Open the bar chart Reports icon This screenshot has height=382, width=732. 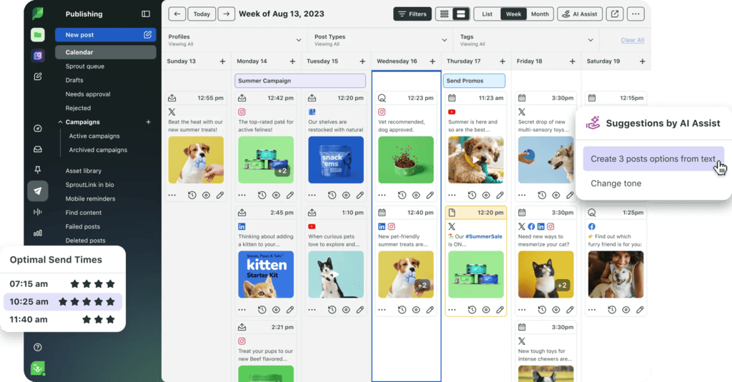[x=38, y=233]
